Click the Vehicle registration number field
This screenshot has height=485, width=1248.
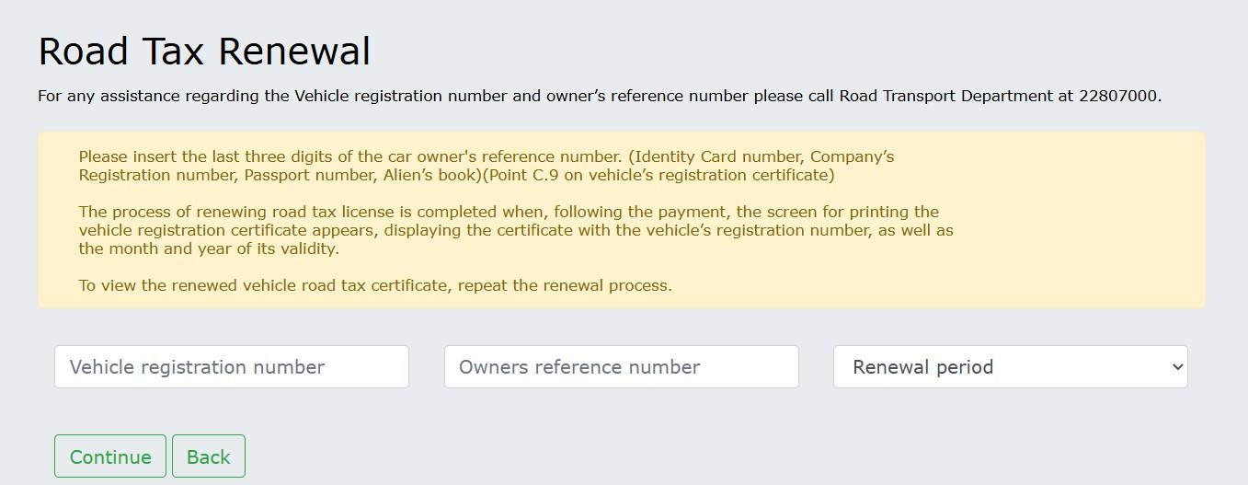click(x=231, y=367)
